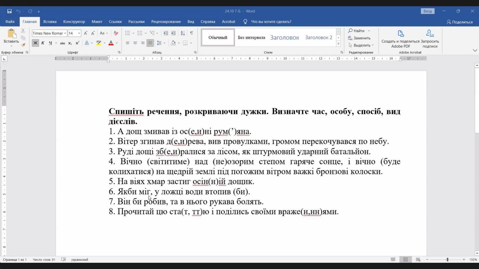Toggle Bold formatting
The width and height of the screenshot is (479, 269).
click(35, 43)
